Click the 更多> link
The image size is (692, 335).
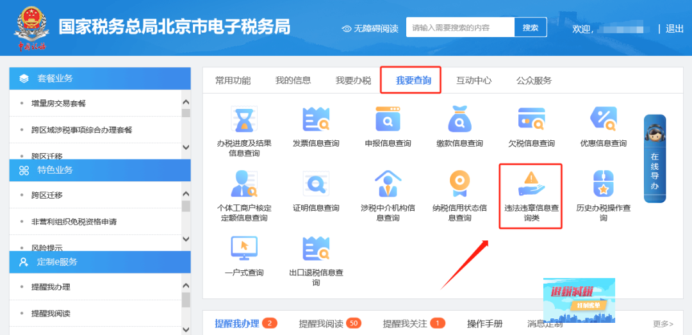(663, 324)
